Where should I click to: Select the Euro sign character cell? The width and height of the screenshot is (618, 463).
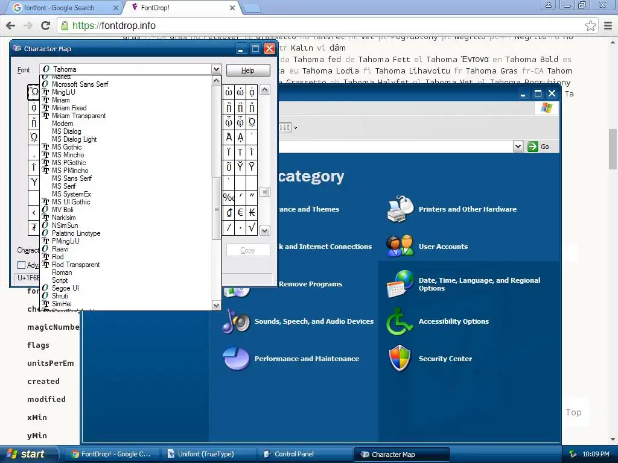pos(240,213)
